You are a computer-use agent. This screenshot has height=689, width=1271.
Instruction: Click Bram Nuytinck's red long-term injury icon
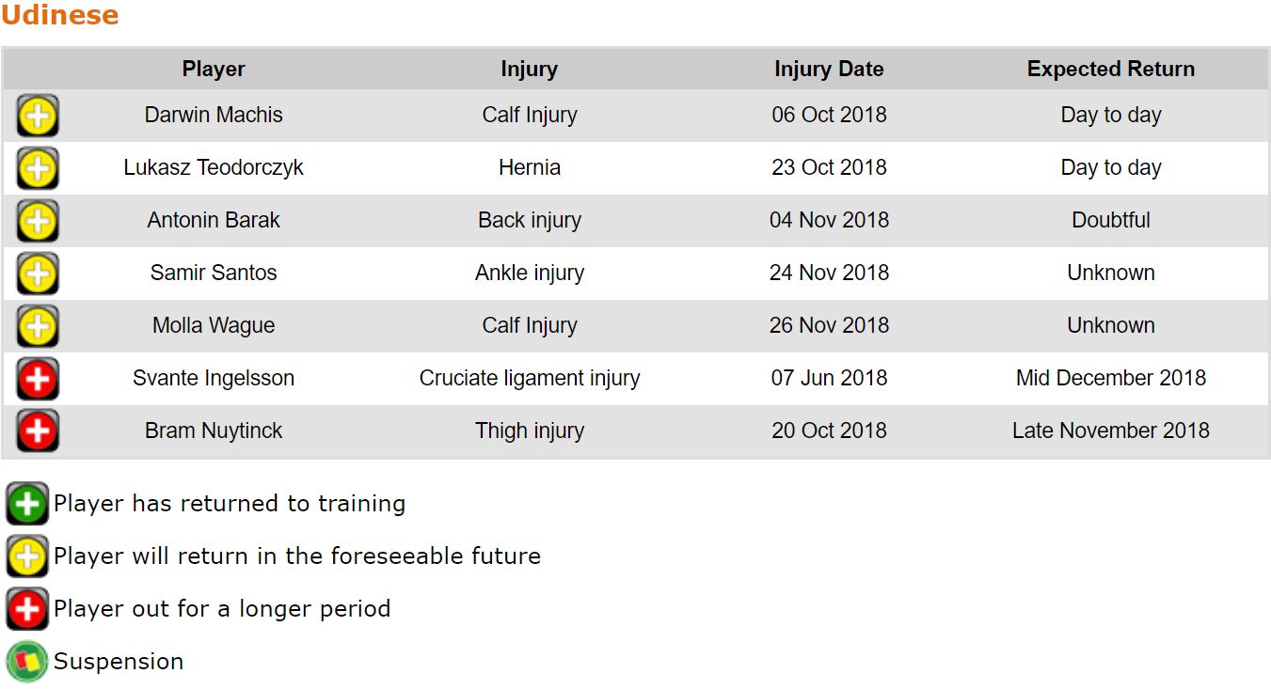[38, 431]
